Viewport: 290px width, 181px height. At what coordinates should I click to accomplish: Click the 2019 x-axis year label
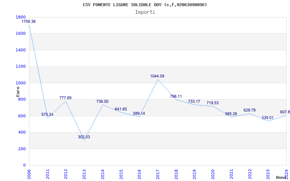click(194, 174)
